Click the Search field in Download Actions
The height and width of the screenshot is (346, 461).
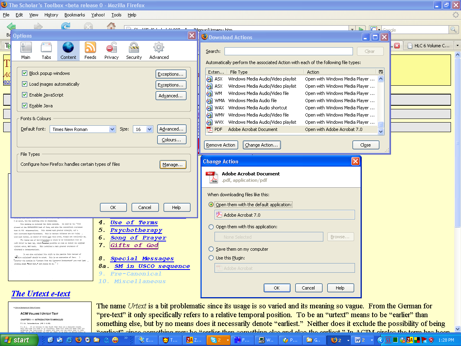[x=288, y=51]
